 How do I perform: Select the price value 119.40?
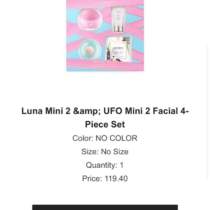(116, 178)
